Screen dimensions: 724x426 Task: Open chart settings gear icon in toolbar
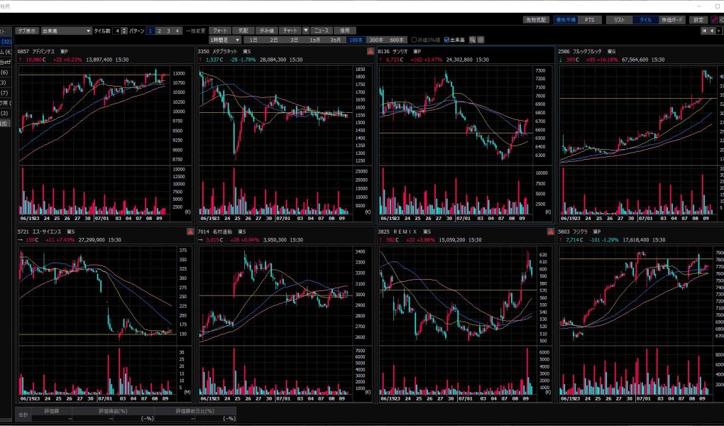[481, 40]
